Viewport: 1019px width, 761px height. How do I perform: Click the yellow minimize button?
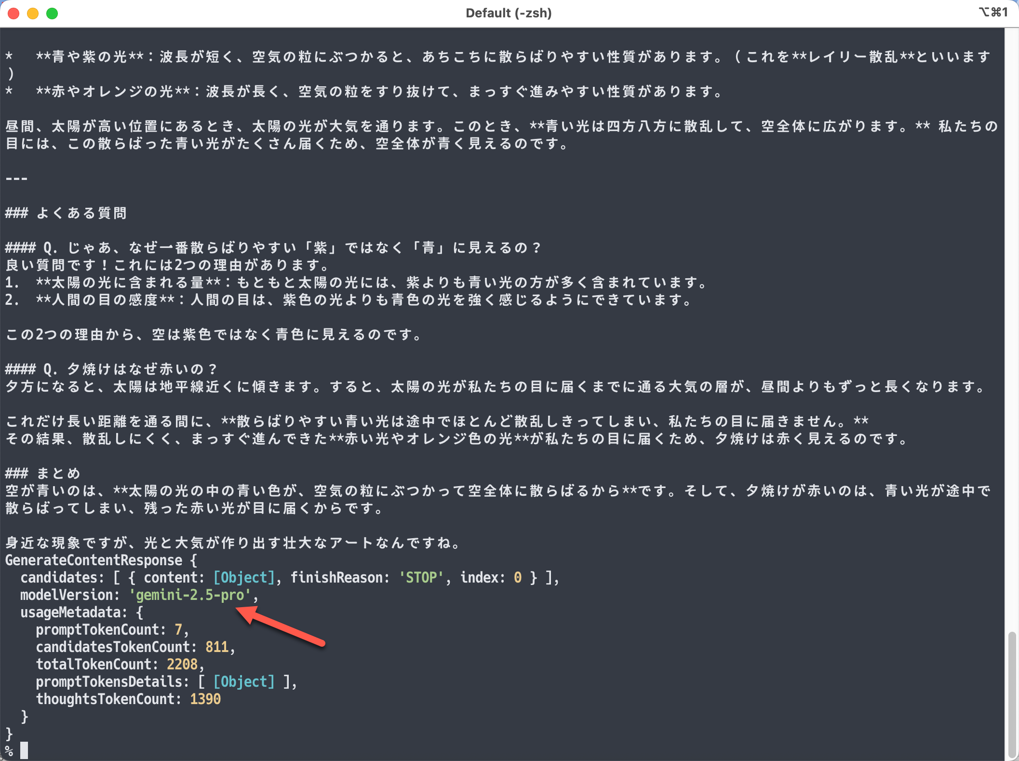click(x=32, y=13)
